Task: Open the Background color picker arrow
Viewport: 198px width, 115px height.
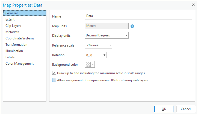Action: [93, 65]
